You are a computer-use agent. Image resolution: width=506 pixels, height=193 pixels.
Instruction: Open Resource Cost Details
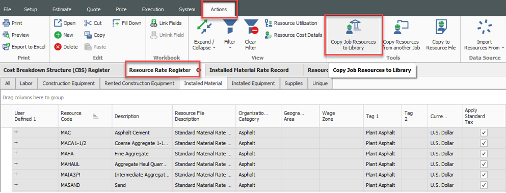[x=294, y=35]
